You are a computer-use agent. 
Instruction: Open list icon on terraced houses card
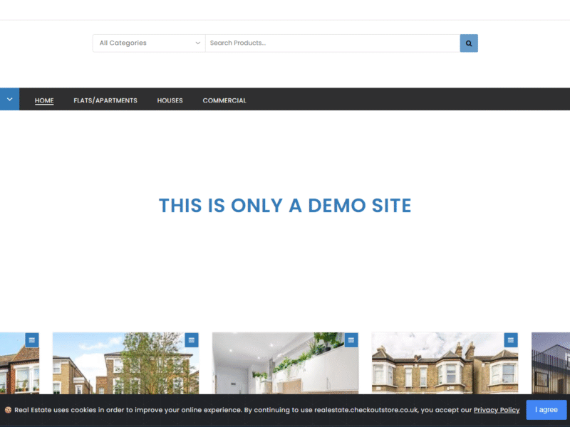[x=511, y=340]
